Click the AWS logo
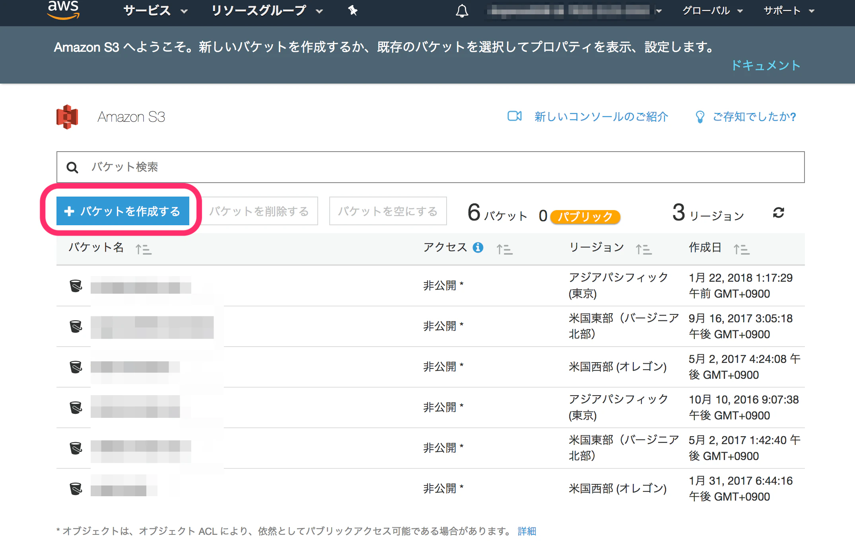Screen dimensions: 855x542 (x=64, y=10)
